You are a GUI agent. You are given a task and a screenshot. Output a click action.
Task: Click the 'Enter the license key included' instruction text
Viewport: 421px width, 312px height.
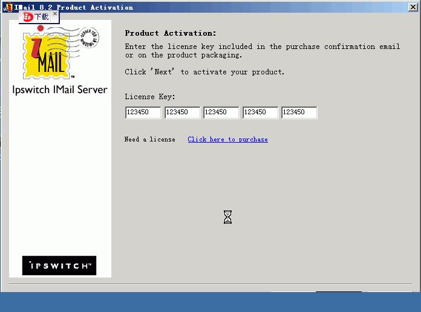(263, 51)
